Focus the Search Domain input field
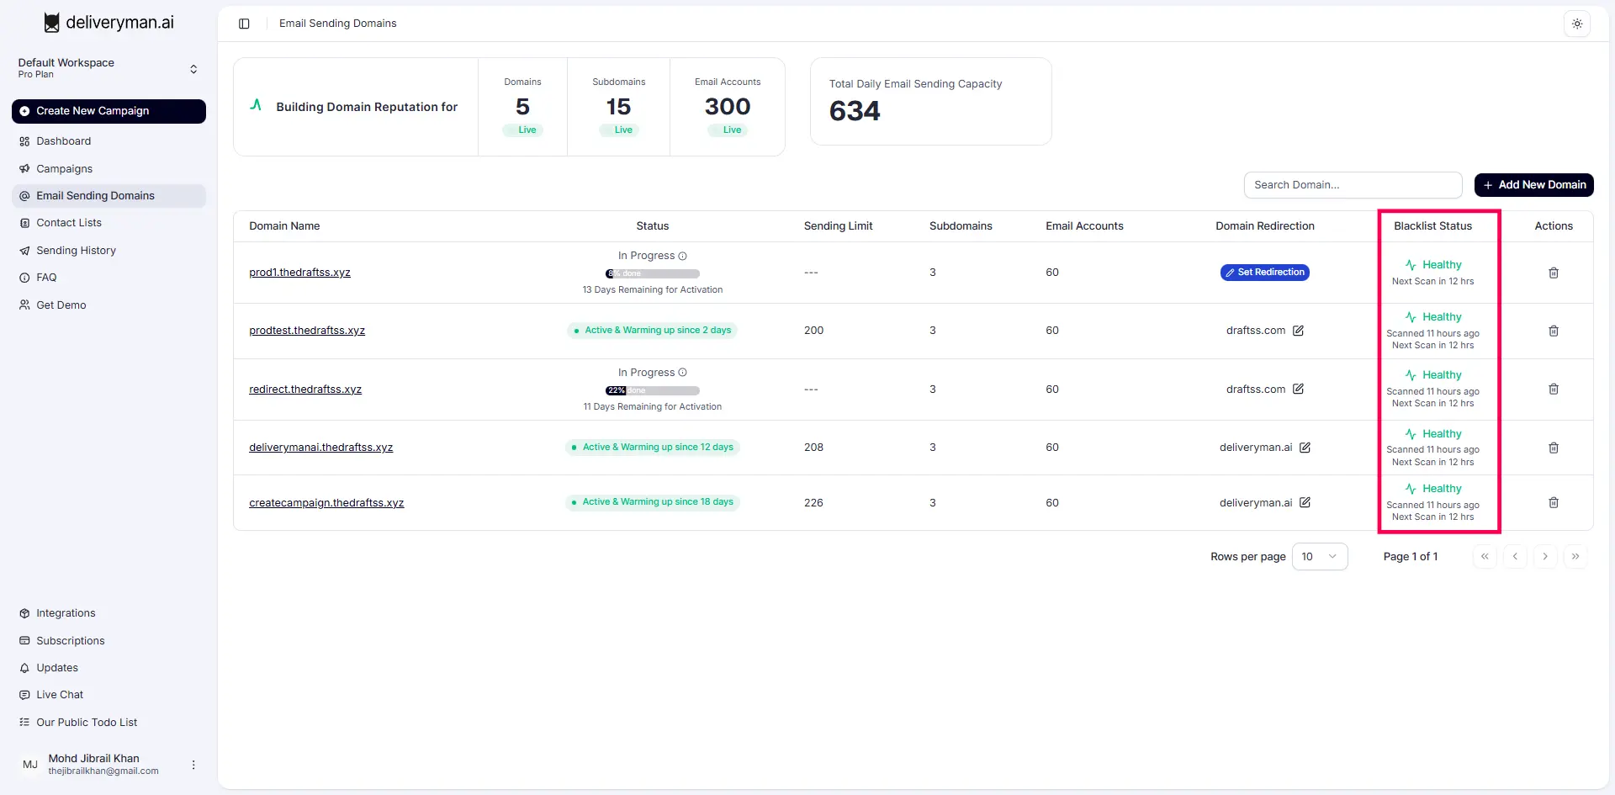The height and width of the screenshot is (795, 1615). (1352, 185)
